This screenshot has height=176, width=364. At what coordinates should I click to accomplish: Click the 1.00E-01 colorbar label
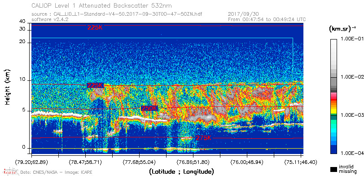click(351, 39)
